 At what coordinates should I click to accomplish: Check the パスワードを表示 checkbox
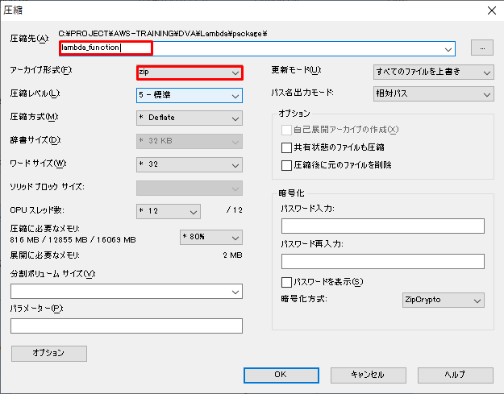286,282
